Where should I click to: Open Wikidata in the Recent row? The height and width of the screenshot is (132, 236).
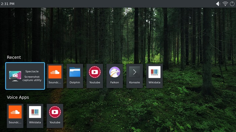pos(154,76)
